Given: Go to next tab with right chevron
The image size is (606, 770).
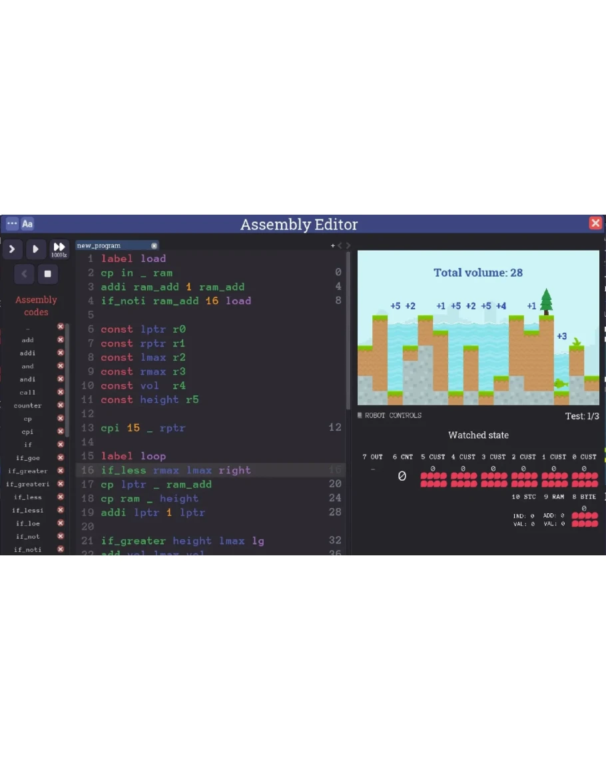Looking at the screenshot, I should 346,245.
